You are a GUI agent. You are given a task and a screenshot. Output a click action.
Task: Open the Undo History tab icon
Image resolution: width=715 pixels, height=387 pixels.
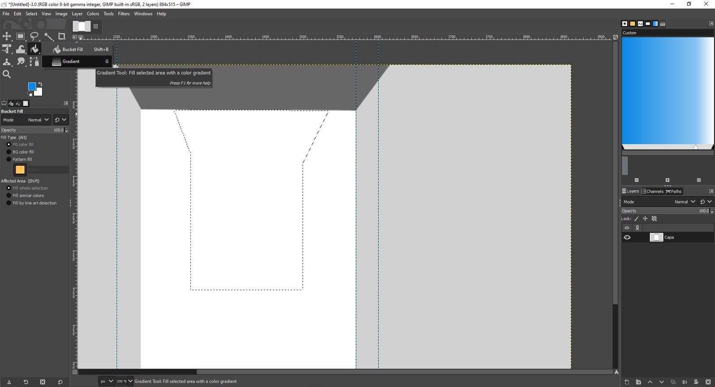click(18, 103)
